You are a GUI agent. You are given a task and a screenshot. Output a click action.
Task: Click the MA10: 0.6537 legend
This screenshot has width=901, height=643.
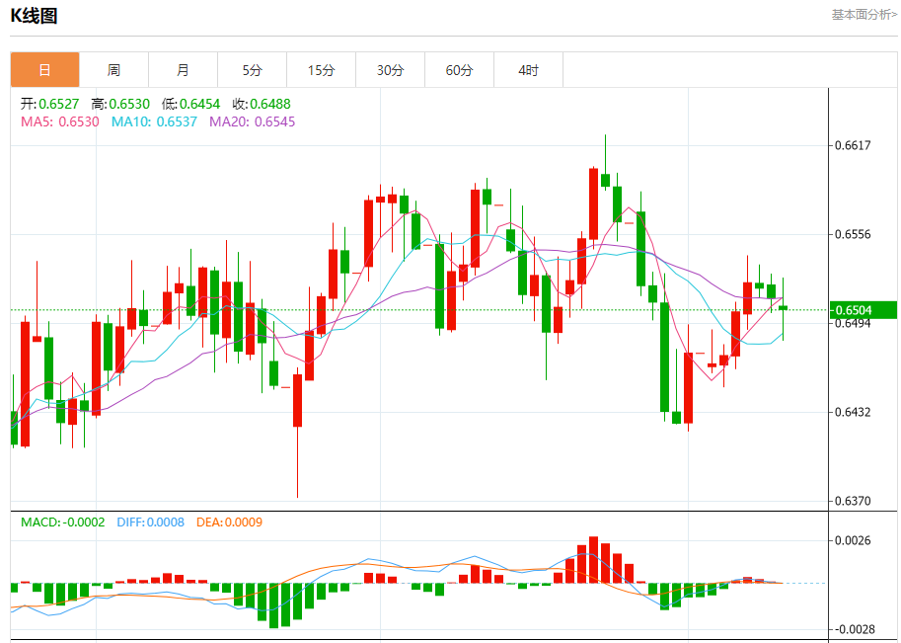(x=154, y=121)
